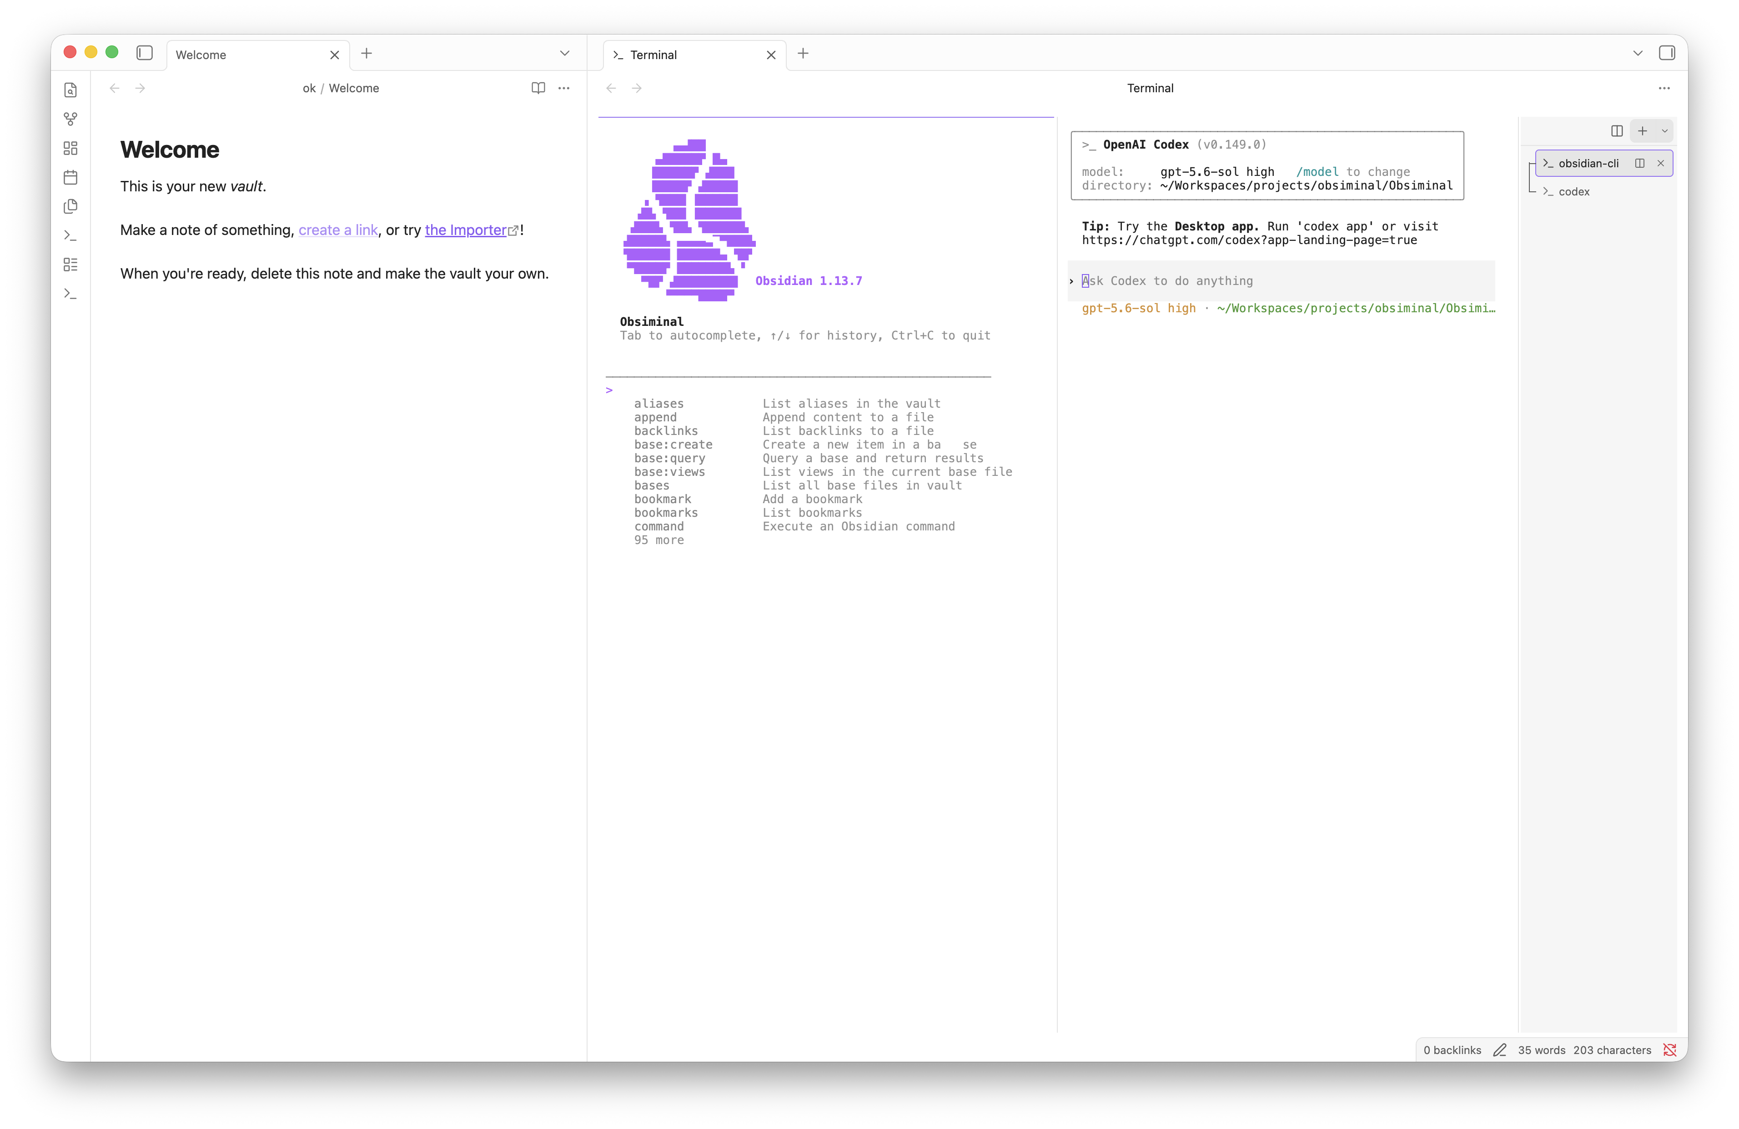
Task: Toggle edit mode pencil in status bar
Action: [x=1499, y=1050]
